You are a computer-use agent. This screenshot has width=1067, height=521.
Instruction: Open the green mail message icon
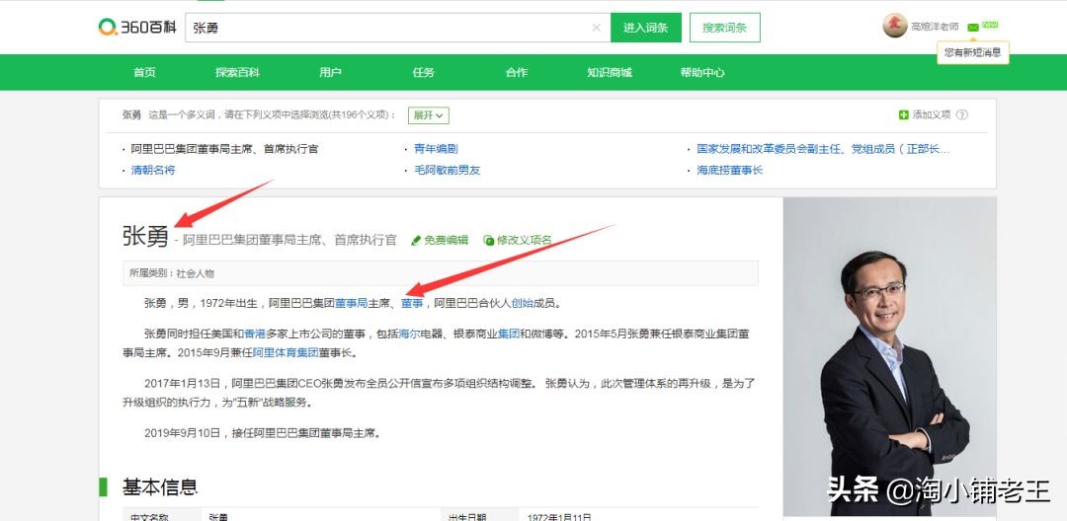point(973,28)
